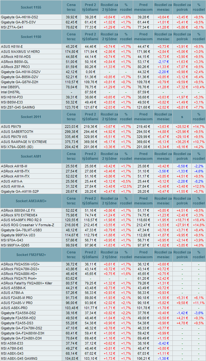The height and width of the screenshot is (361, 206).
Task: Click the -3,56 € monthly difference
Action: coord(163,171)
